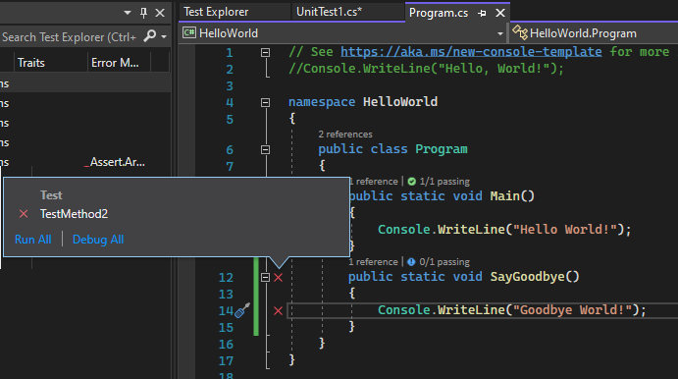
Task: Close the Program.cs tab
Action: (x=500, y=13)
